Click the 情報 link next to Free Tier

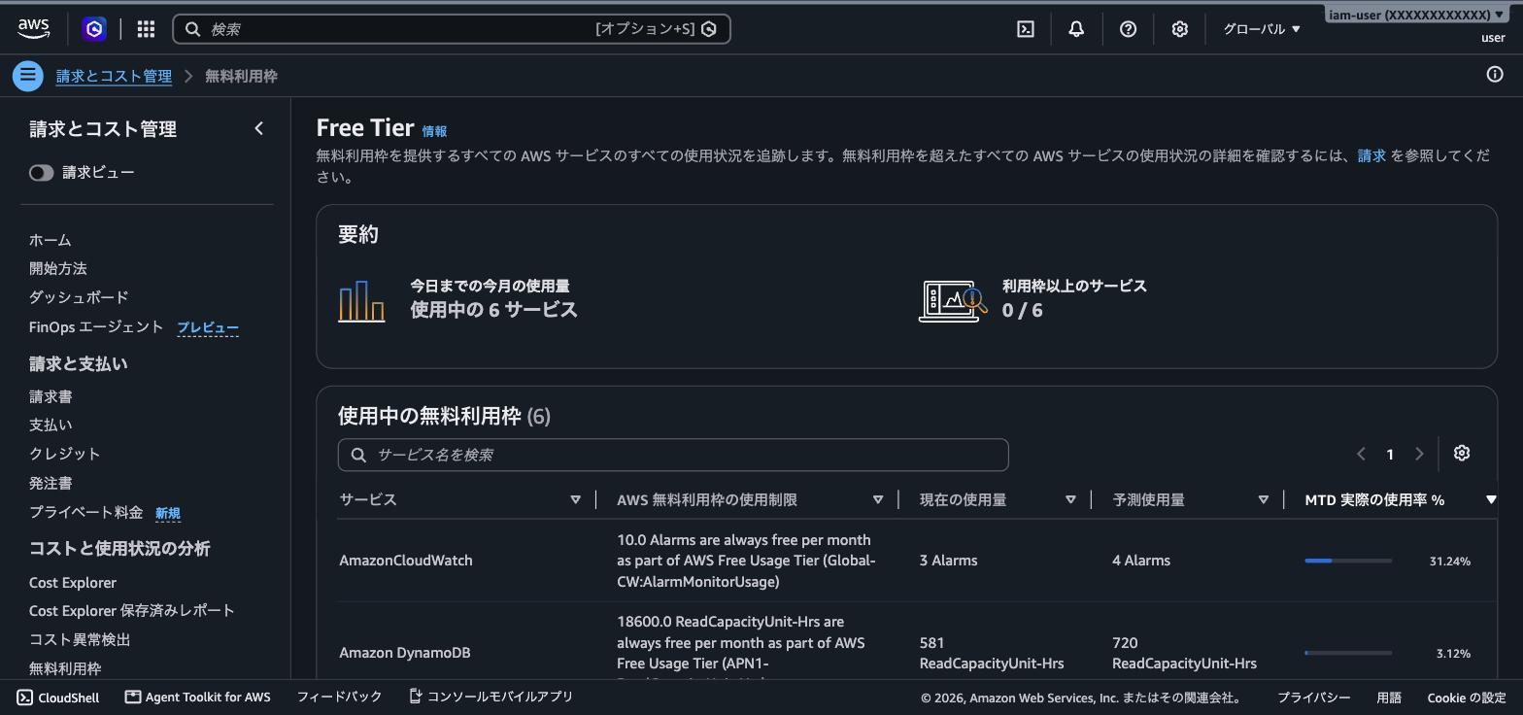(x=434, y=131)
